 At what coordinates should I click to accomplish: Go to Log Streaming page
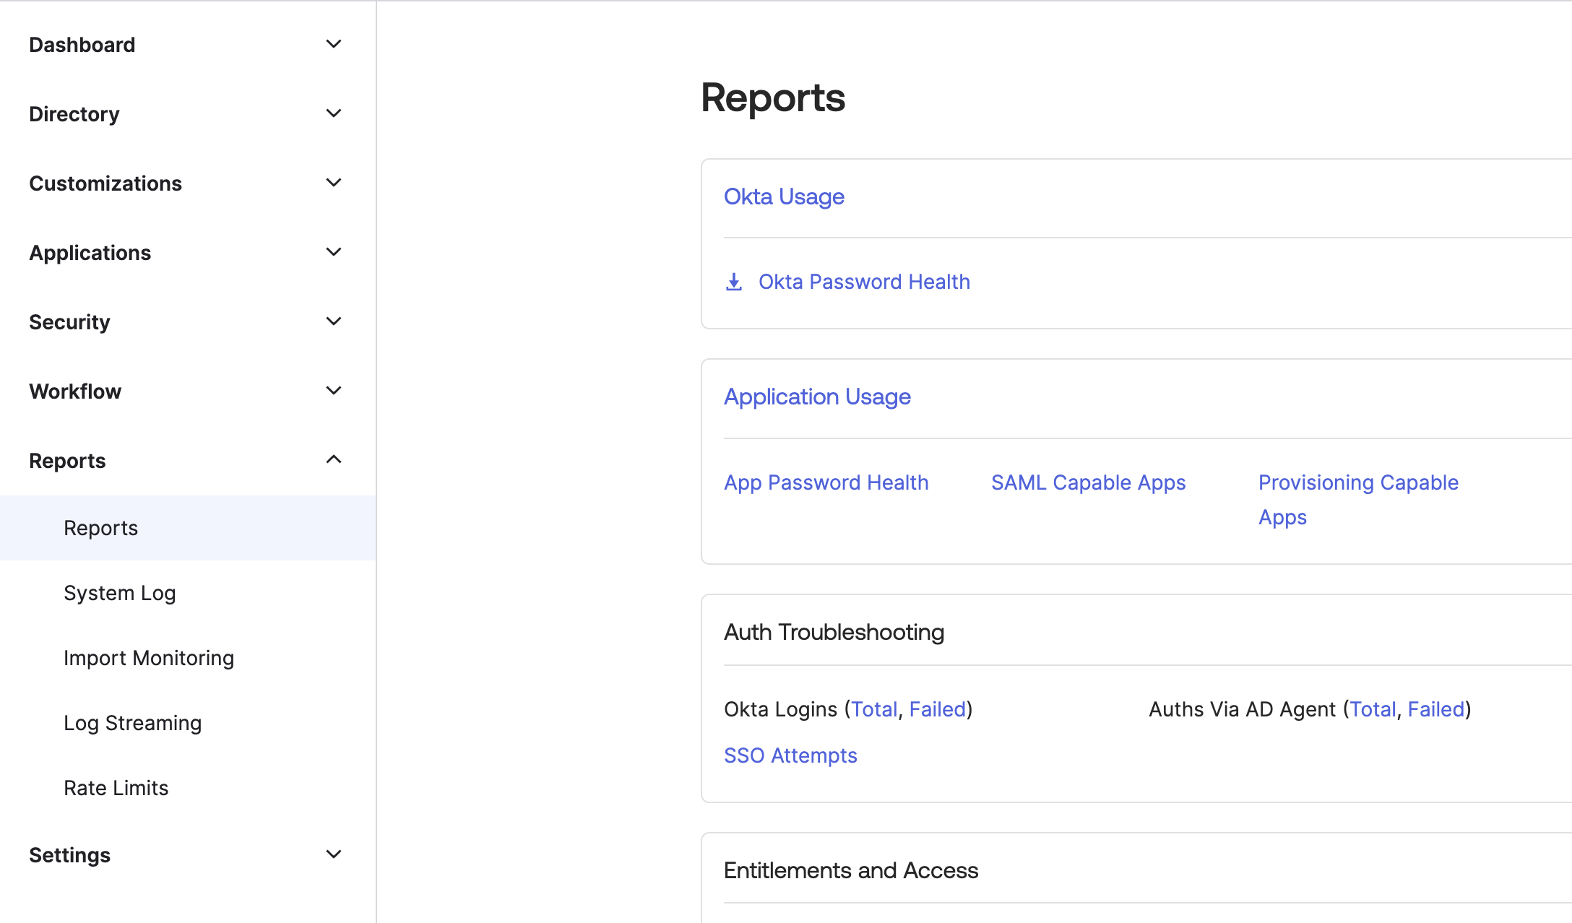pos(132,723)
